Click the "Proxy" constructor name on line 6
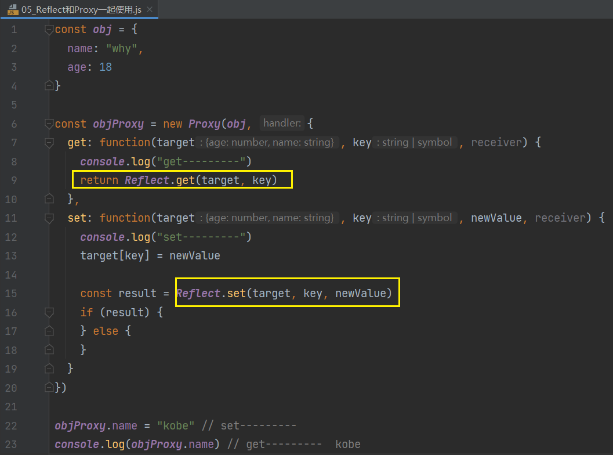The height and width of the screenshot is (455, 613). pos(205,124)
